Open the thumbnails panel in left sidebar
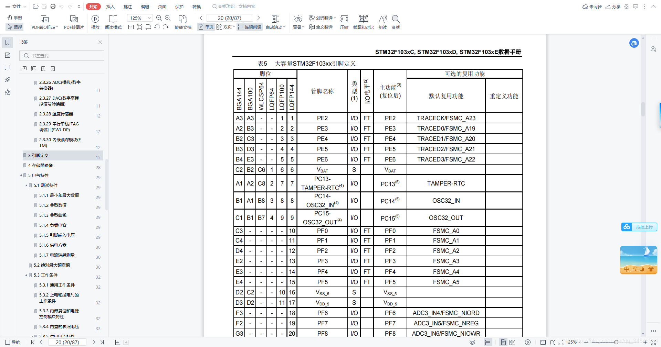661x347 pixels. 8,55
